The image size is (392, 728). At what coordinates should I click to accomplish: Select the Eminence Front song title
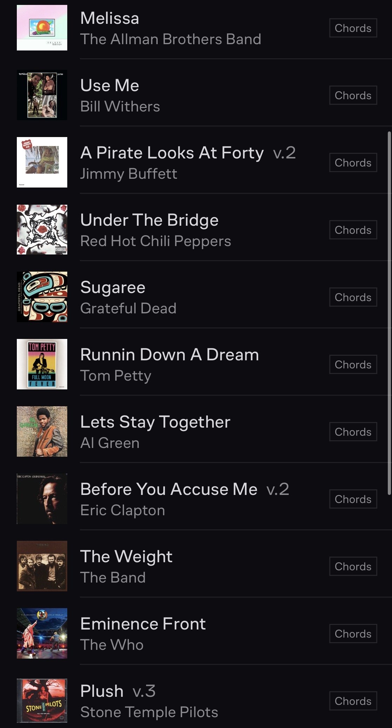pos(143,624)
